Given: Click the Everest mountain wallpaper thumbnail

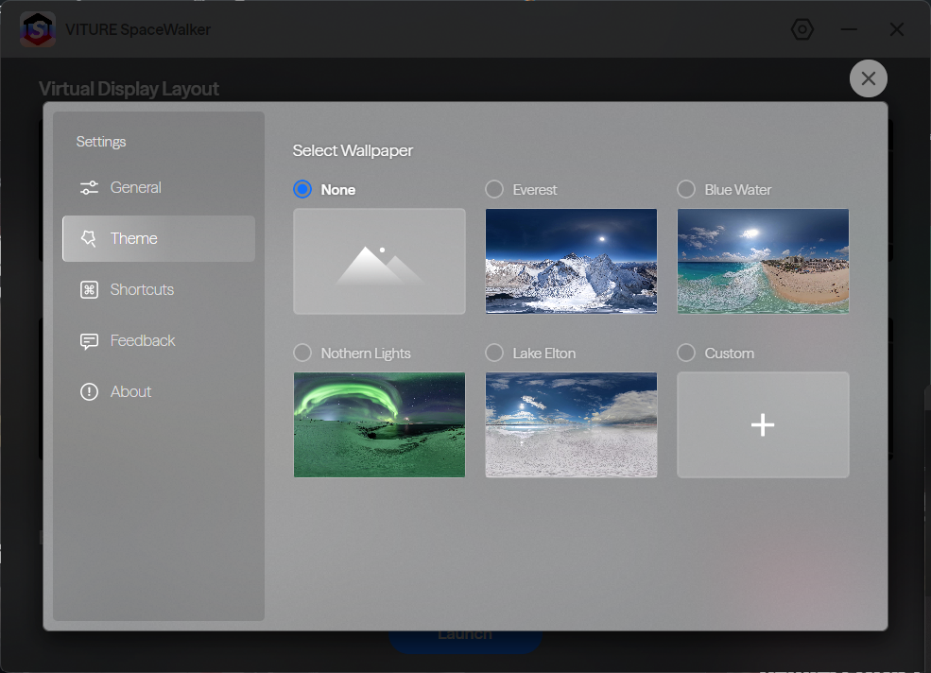Looking at the screenshot, I should (x=571, y=261).
